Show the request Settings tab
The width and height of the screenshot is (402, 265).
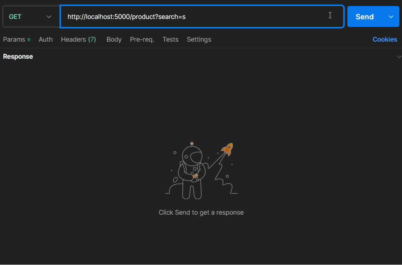(199, 39)
